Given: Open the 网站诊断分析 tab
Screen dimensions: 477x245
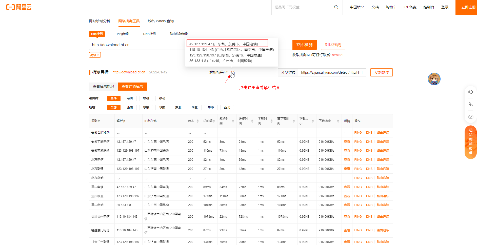Looking at the screenshot, I should 100,21.
